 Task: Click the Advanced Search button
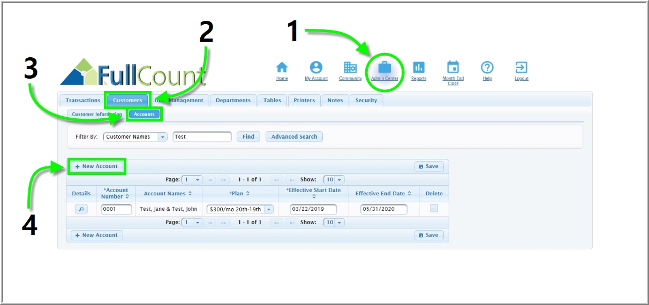point(294,137)
